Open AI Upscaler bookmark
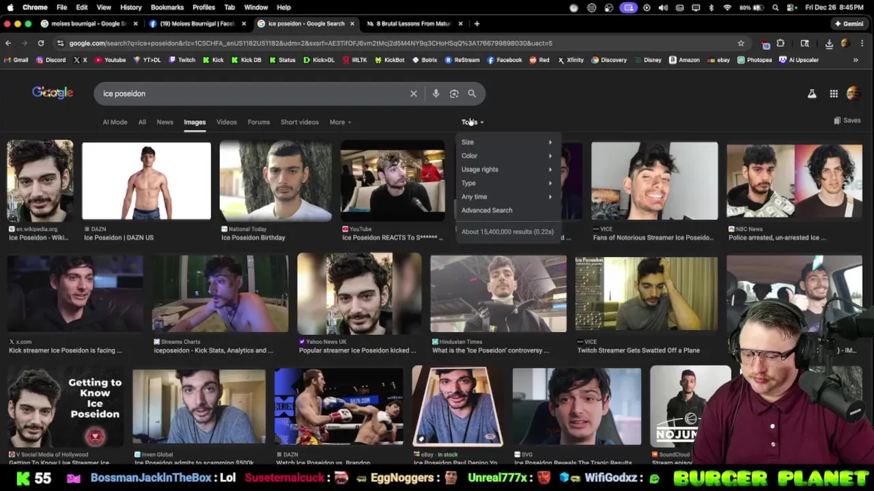 click(799, 60)
